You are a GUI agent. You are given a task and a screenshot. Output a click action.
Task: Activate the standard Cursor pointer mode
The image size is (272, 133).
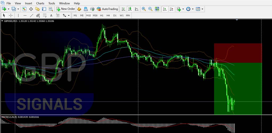(4, 15)
